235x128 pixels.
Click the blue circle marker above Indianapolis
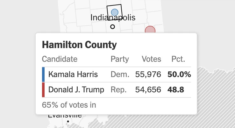115,12
